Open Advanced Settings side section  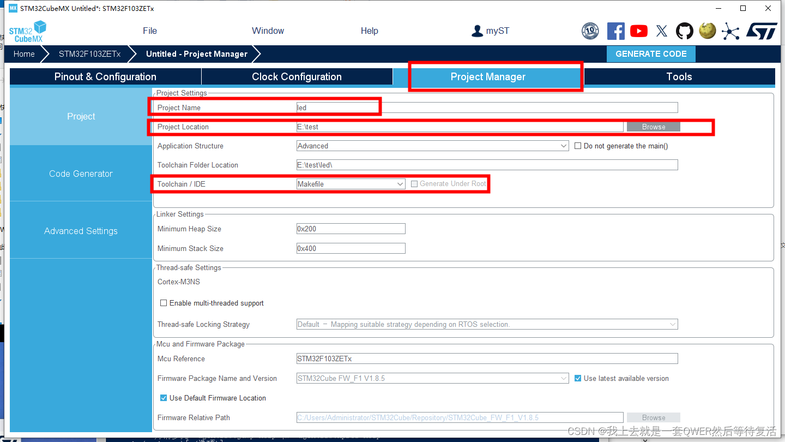(x=81, y=231)
